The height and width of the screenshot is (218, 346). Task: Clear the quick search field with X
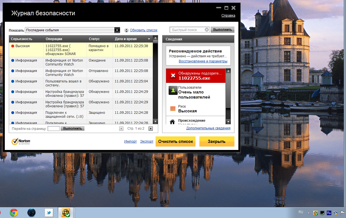click(x=206, y=30)
